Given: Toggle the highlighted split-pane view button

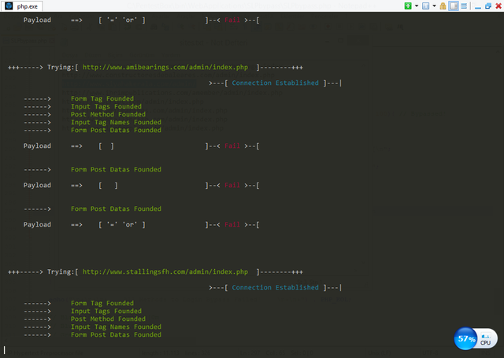Looking at the screenshot, I should pos(454,6).
